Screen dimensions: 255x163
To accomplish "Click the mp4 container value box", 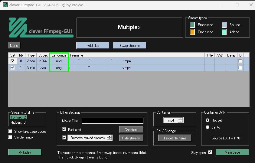I will (171, 120).
